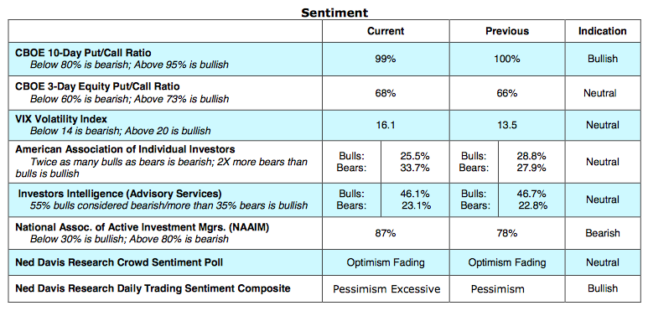Click the CBOE 10-Day Put/Call Ratio label

coord(83,53)
